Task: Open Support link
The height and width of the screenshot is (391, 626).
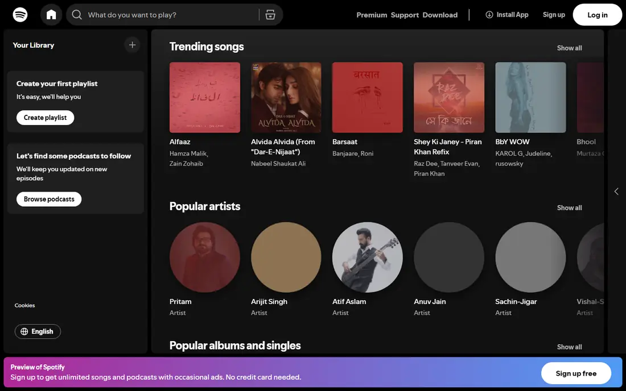Action: coord(405,15)
